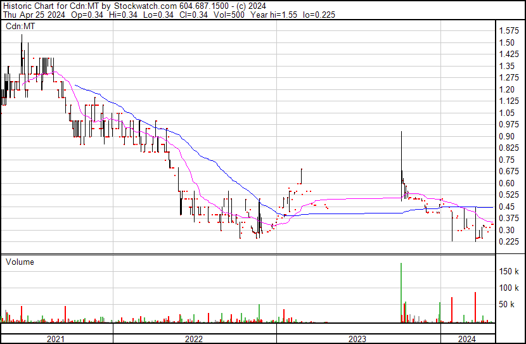Click the 0.375 price axis label
The width and height of the screenshot is (526, 344).
click(509, 219)
